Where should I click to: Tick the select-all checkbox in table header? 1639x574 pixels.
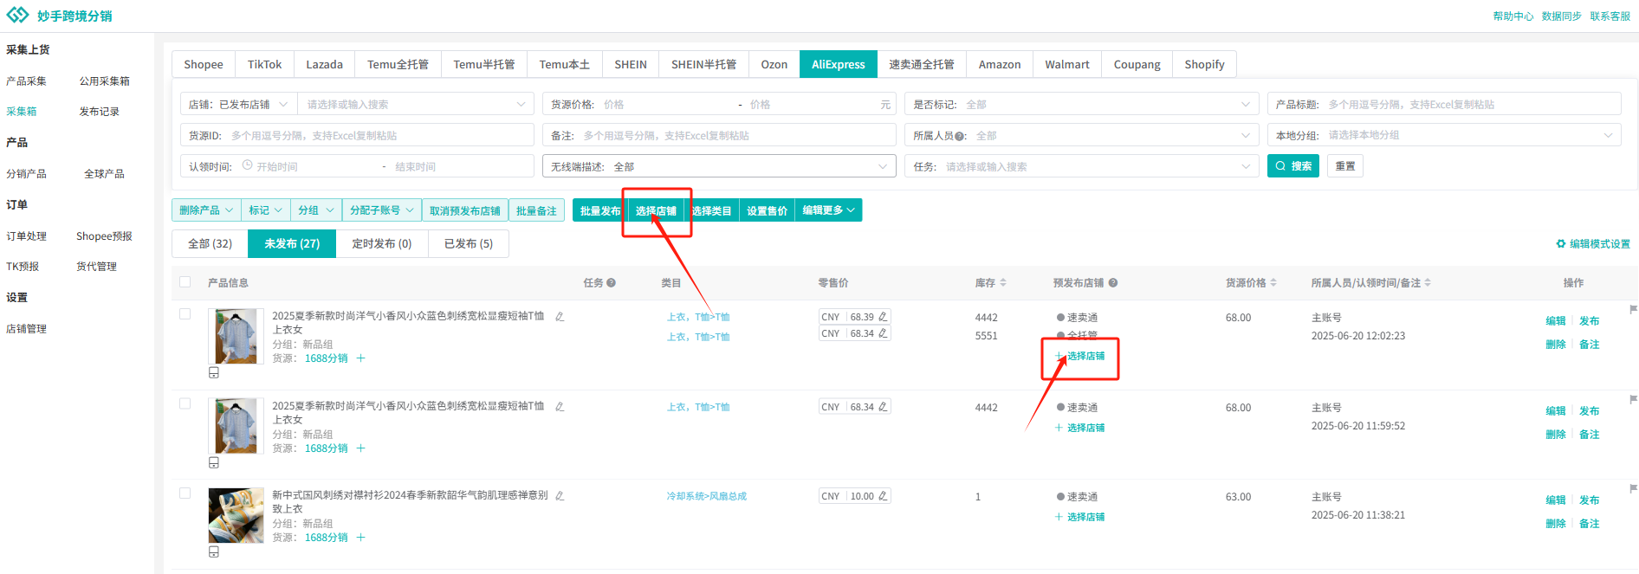coord(185,282)
